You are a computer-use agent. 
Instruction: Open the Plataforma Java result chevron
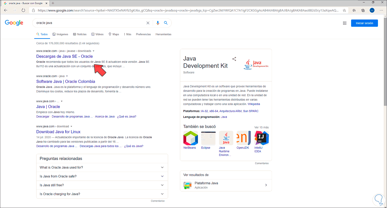[x=266, y=185]
